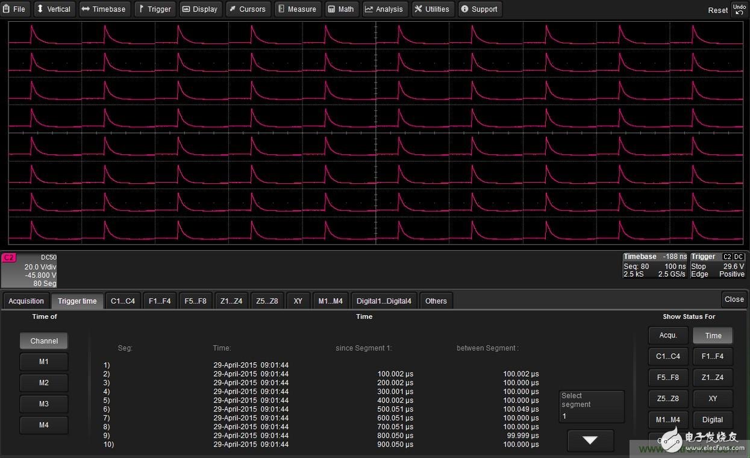
Task: Open the Utilities menu
Action: 431,9
